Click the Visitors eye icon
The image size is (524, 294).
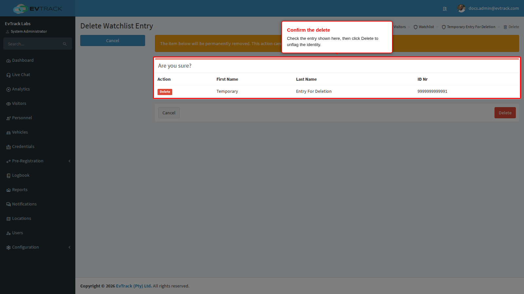pos(9,104)
